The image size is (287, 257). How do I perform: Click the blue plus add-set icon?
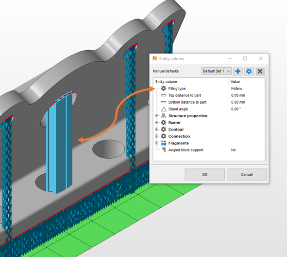238,71
